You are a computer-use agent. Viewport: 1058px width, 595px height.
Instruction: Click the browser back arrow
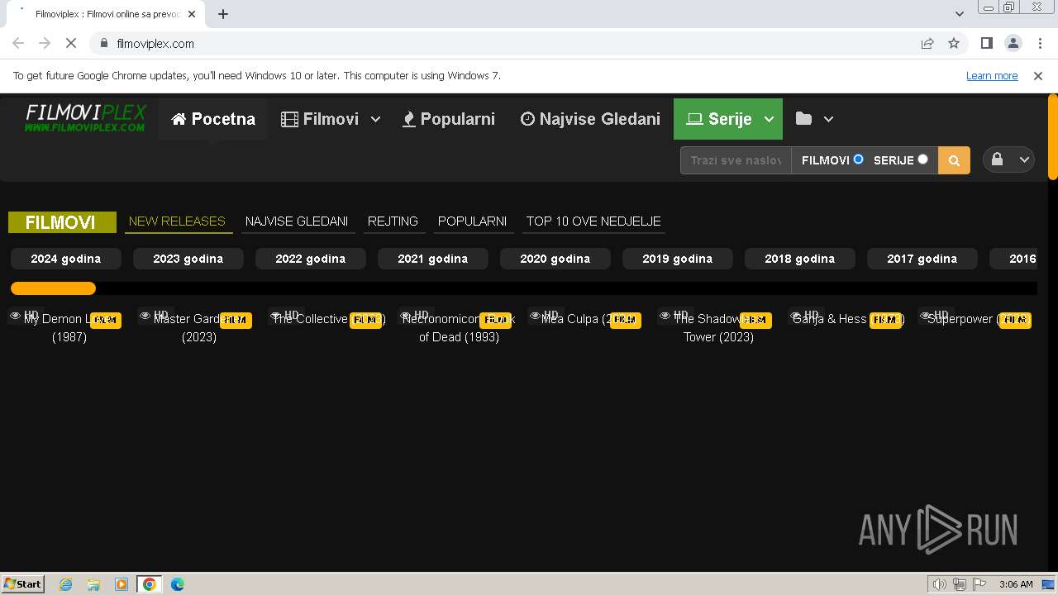click(x=18, y=43)
